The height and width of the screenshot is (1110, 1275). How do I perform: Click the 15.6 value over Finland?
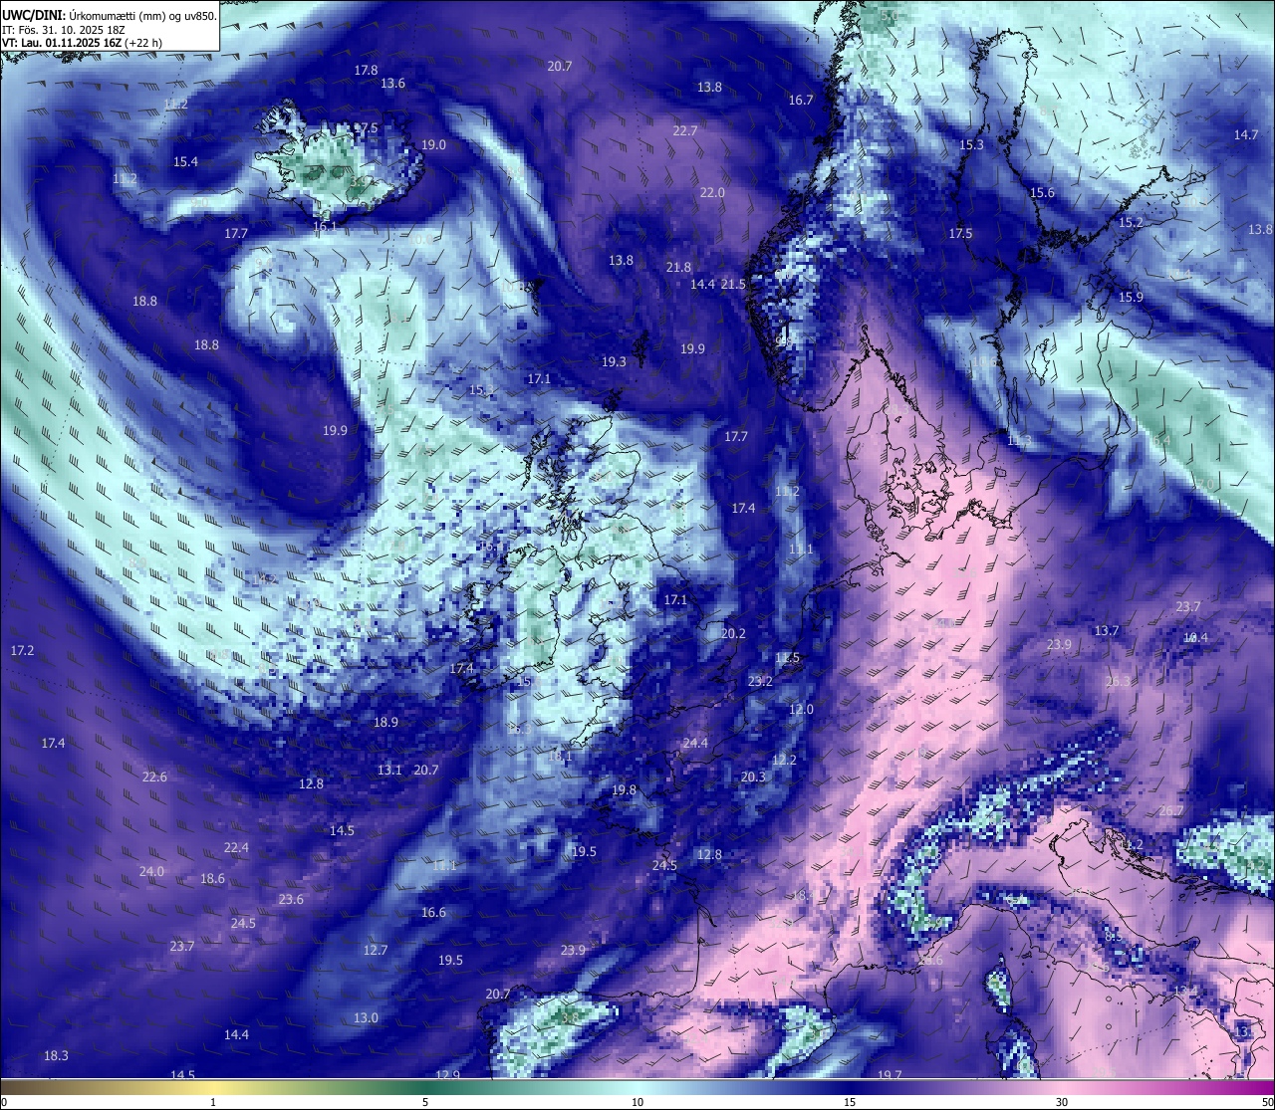[1042, 192]
